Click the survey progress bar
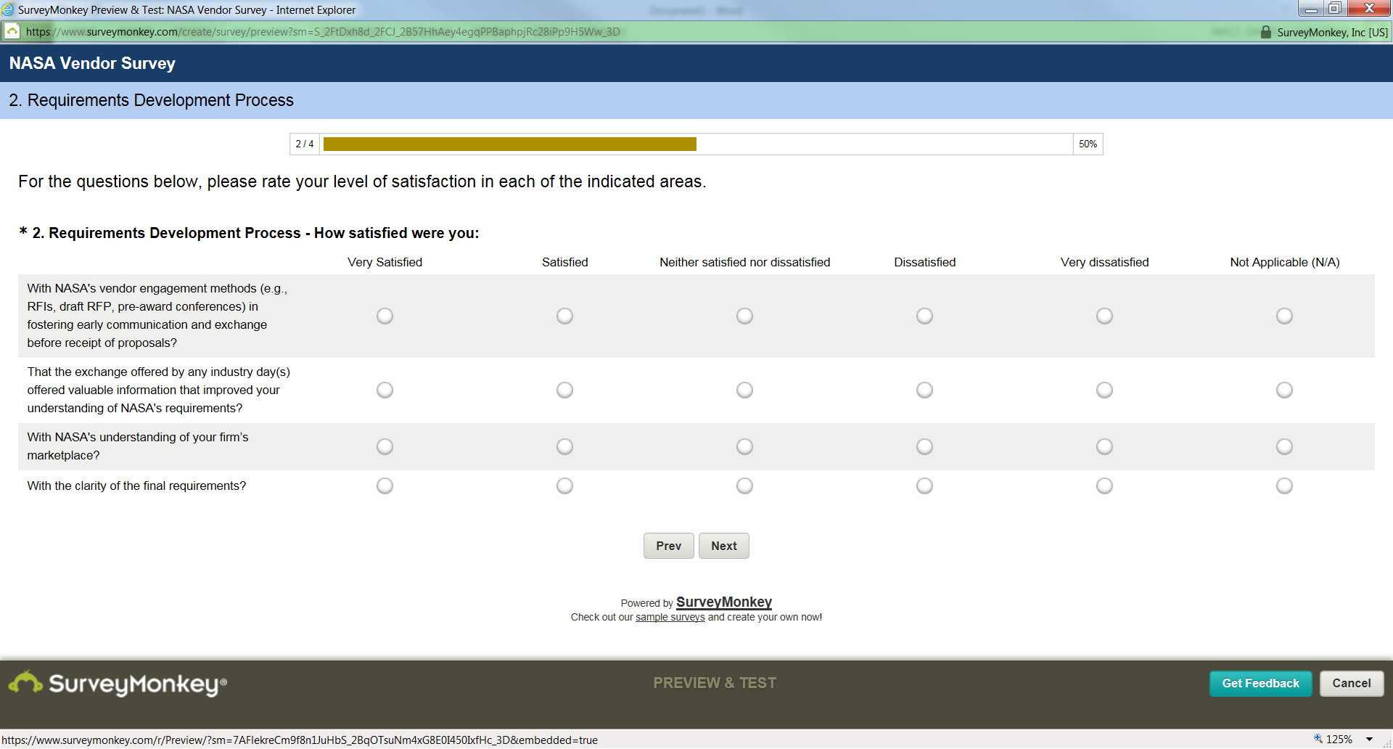 click(696, 144)
